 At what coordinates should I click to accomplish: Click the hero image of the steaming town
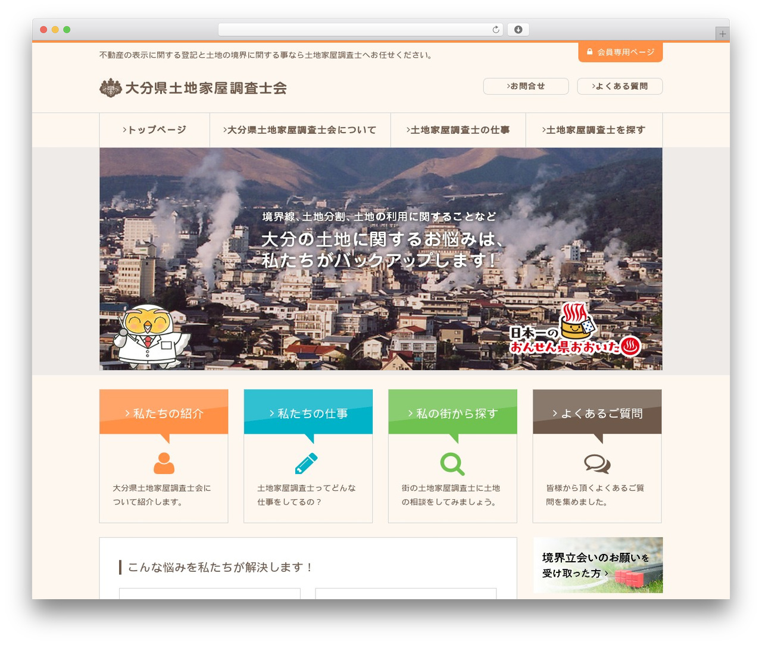pos(381,259)
